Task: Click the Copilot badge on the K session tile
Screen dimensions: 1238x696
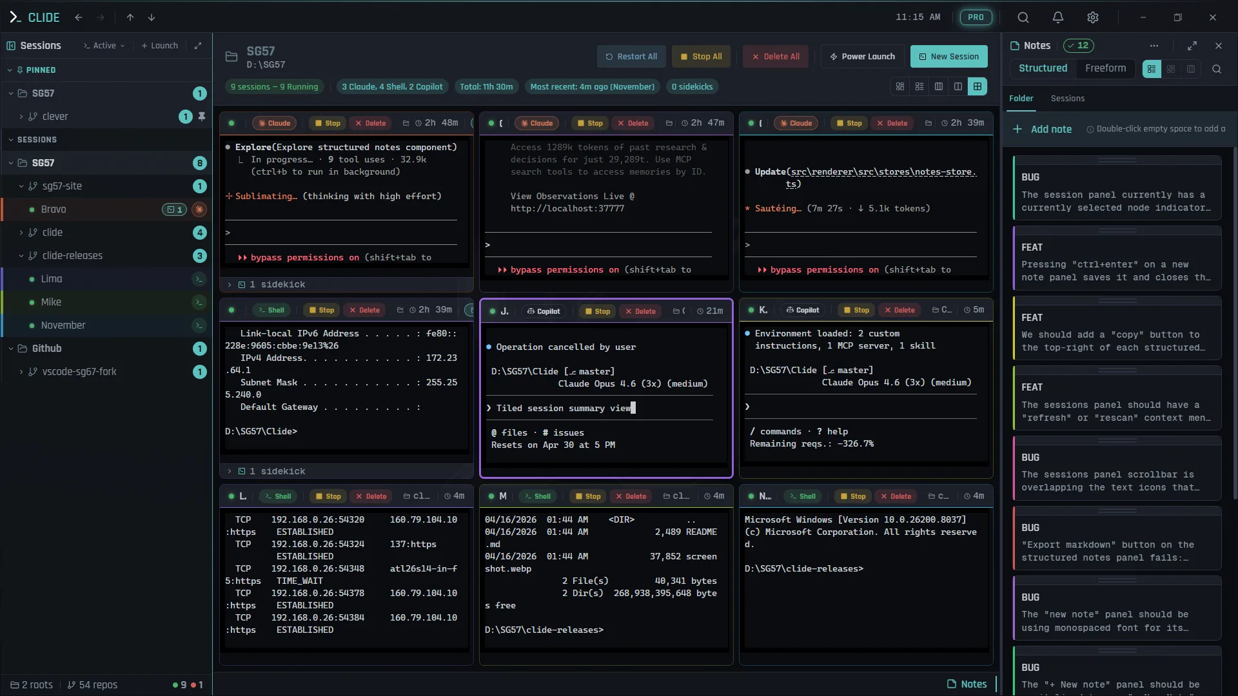Action: [803, 310]
